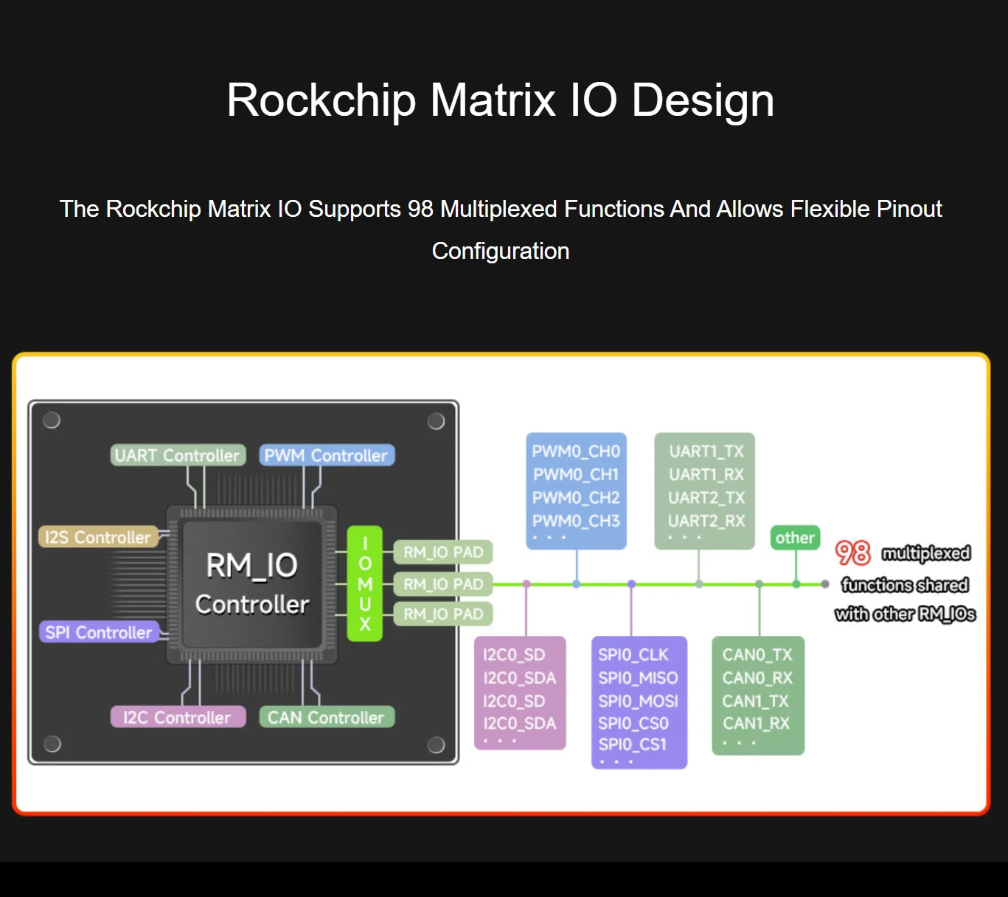Select the "Supports 98 Multiplexed Functions" subtitle line
This screenshot has height=897, width=1008.
(x=500, y=209)
